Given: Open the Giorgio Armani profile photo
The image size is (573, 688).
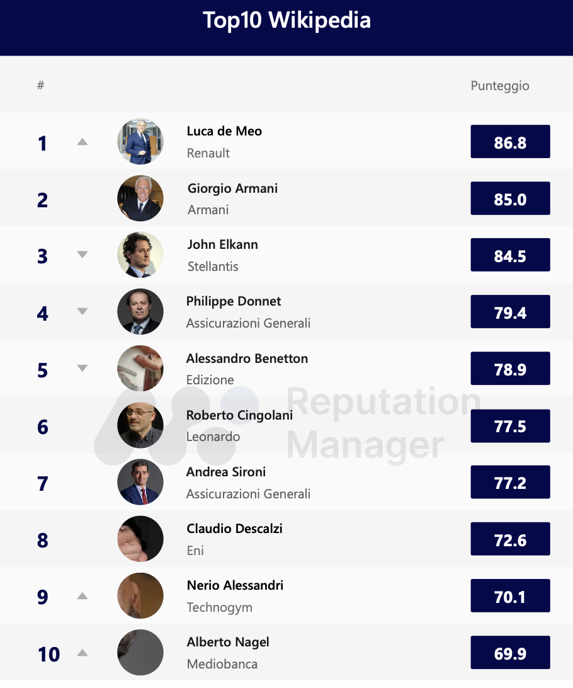Looking at the screenshot, I should point(140,198).
